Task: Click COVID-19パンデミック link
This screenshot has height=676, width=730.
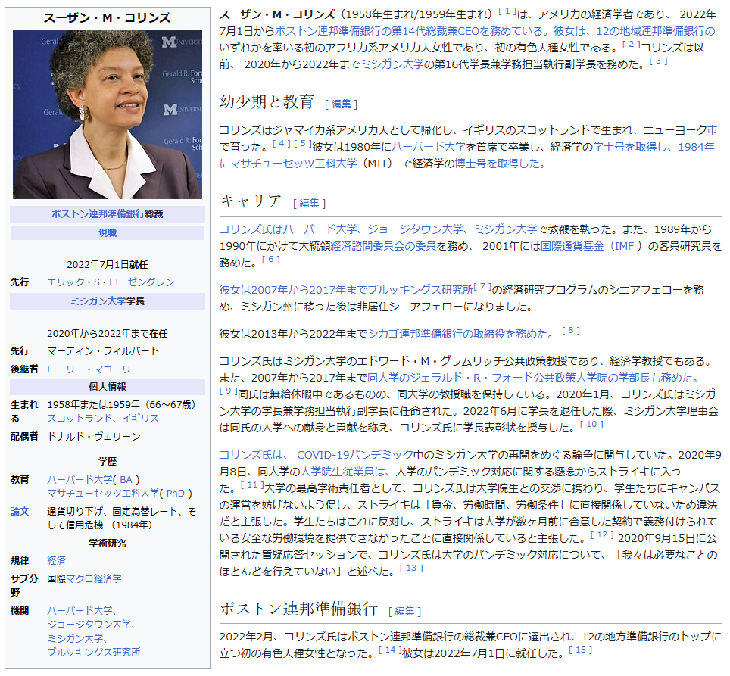Action: (354, 456)
